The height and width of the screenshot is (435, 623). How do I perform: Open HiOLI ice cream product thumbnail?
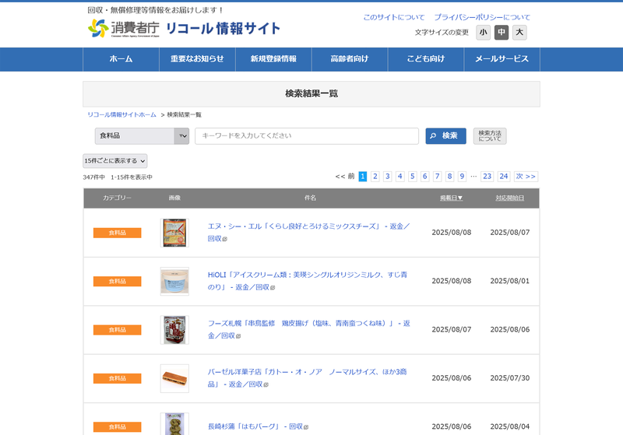(x=174, y=282)
